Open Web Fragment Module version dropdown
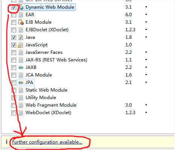Viewport: 175px width, 150px height. [146, 105]
